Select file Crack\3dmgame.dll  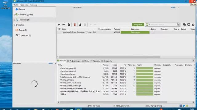[x=68, y=68]
